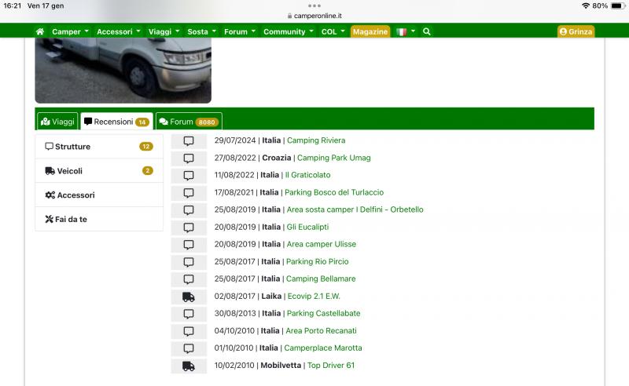Click the search magnifier icon
Screen dimensions: 629x386
point(427,31)
